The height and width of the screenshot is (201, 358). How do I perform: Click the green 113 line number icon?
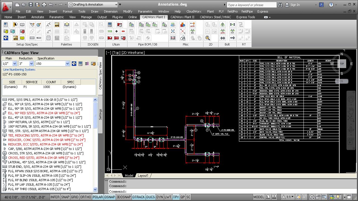(110, 31)
